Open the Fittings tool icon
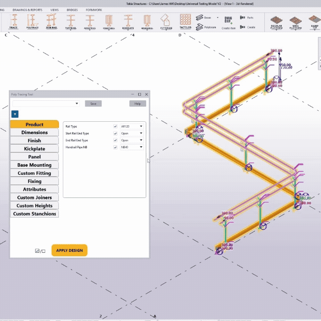The height and width of the screenshot is (321, 321). (x=166, y=21)
